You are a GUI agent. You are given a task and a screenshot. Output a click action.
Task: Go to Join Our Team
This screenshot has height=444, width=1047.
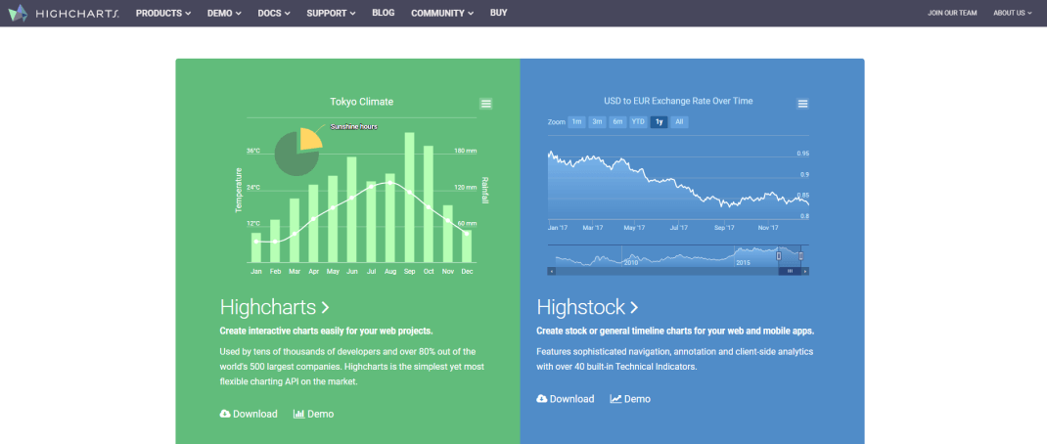(952, 13)
